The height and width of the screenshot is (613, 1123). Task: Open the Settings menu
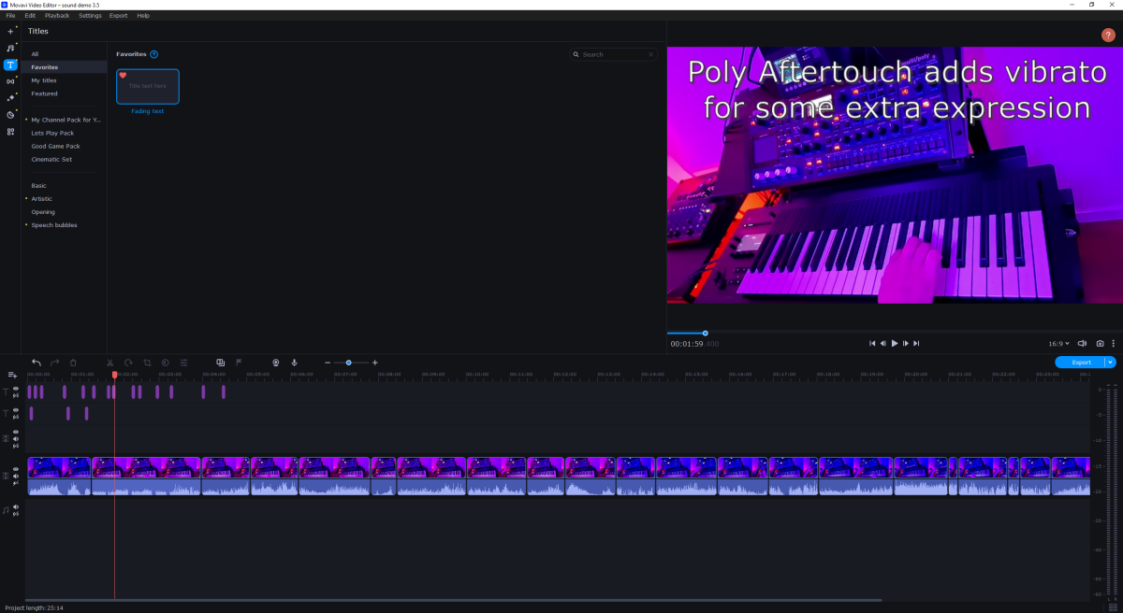tap(90, 16)
